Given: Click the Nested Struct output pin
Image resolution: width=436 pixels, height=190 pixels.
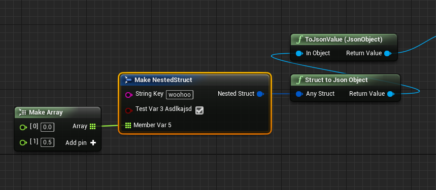Looking at the screenshot, I should pyautogui.click(x=260, y=94).
